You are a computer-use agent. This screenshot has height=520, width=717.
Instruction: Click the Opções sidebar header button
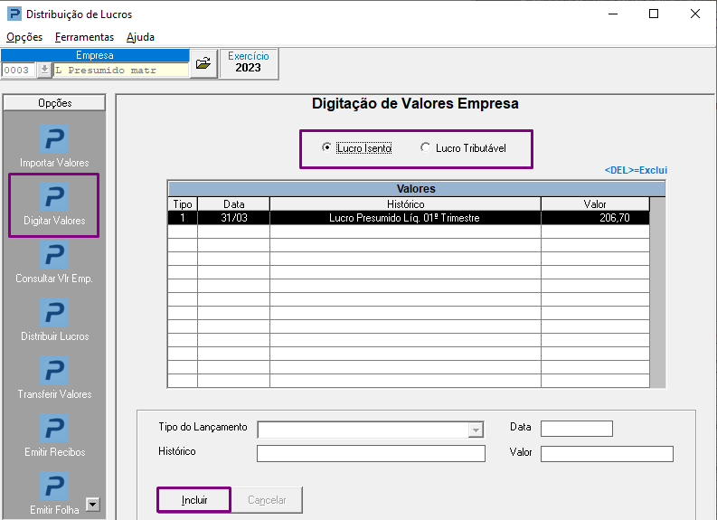[x=54, y=103]
